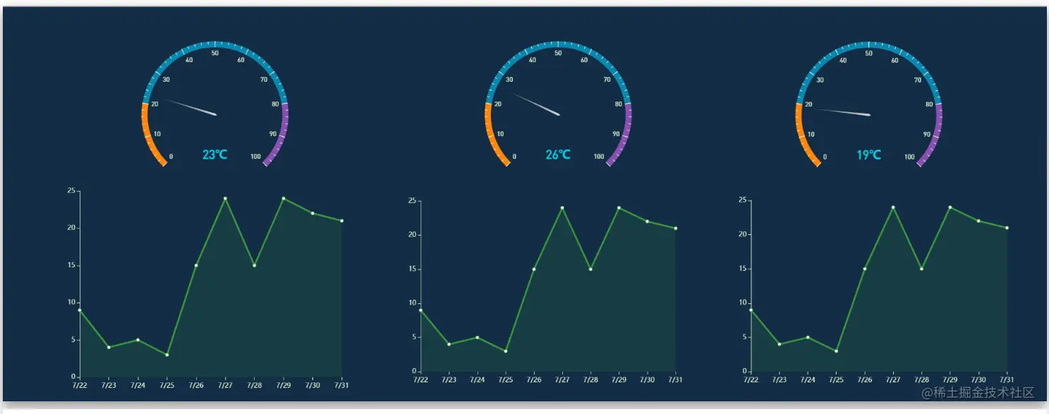
Task: Select the 7/25 lowest point under the 26℃ gauge
Action: tap(506, 351)
